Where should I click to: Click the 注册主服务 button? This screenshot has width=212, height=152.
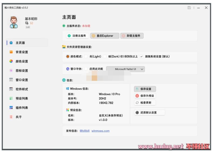[x=77, y=36]
